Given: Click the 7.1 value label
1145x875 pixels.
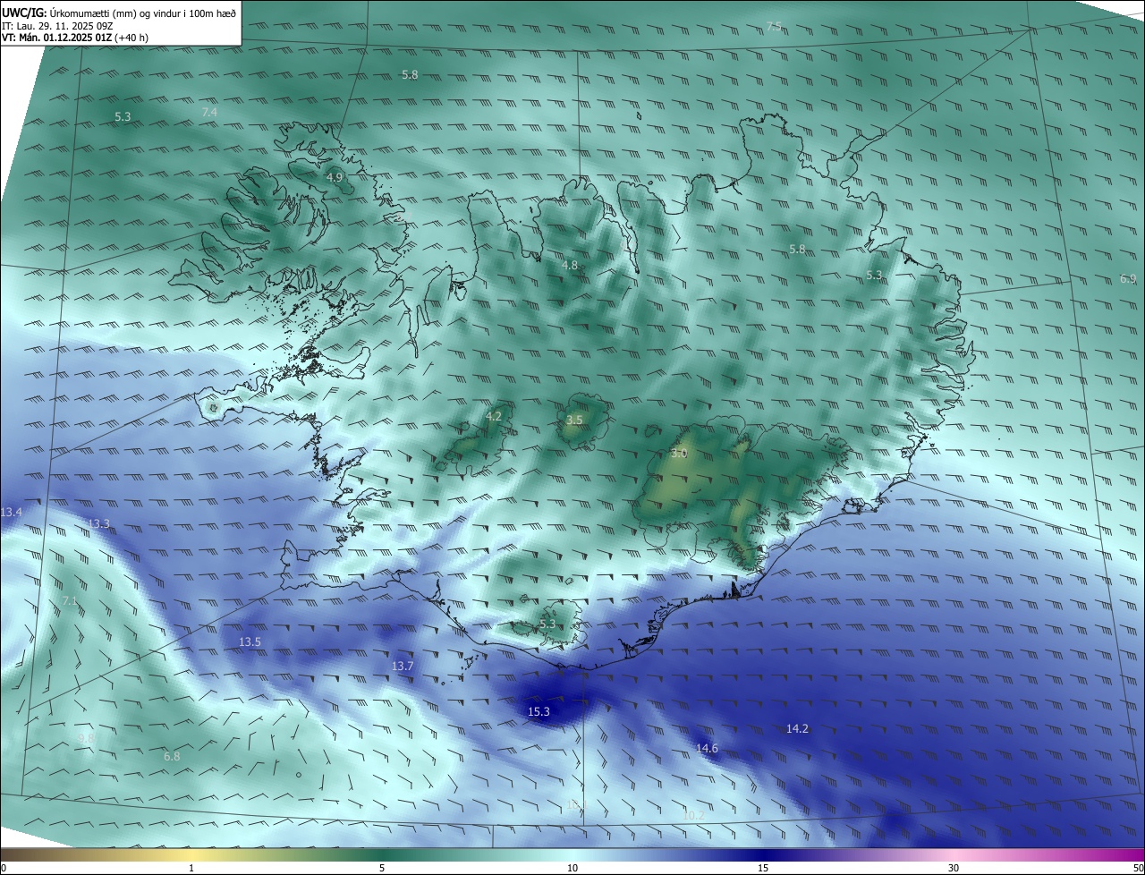Looking at the screenshot, I should tap(70, 601).
